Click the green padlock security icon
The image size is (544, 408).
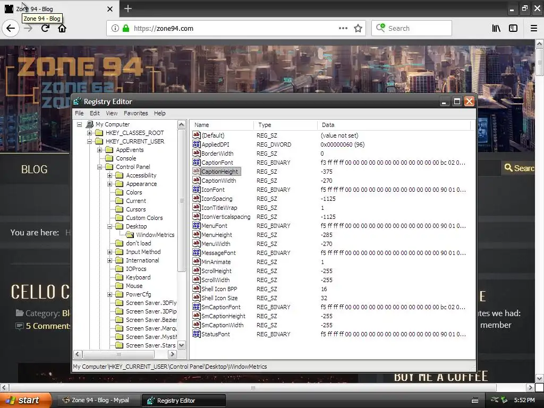click(x=126, y=29)
